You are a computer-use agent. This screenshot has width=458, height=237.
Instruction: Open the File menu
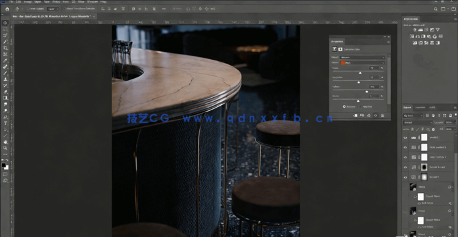(x=11, y=2)
